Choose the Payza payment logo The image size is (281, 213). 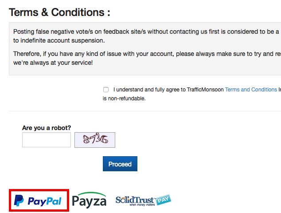(x=89, y=200)
